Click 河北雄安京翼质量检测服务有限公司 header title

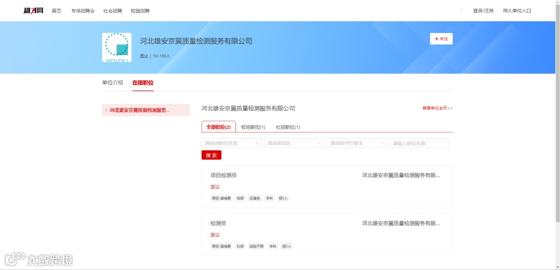(x=196, y=41)
